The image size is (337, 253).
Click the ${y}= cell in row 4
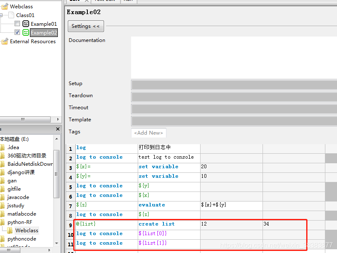click(107, 177)
